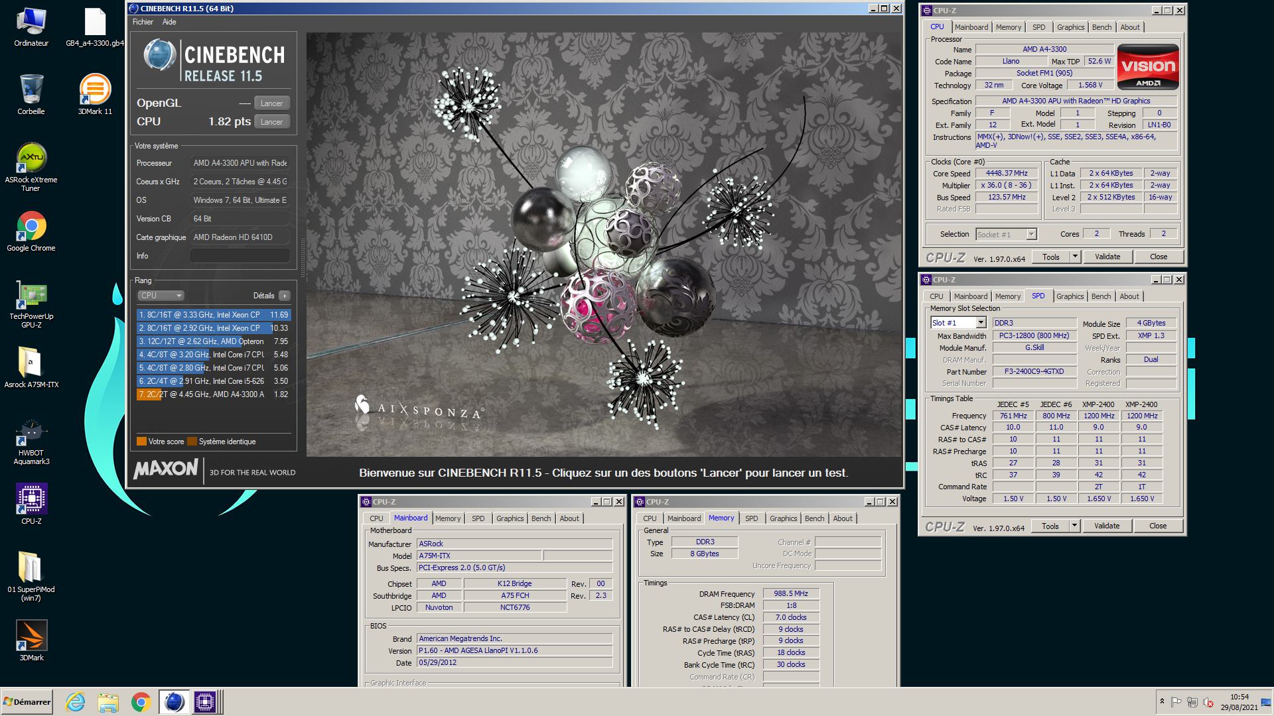Open Socket #1 selection dropdown
Image resolution: width=1274 pixels, height=716 pixels.
(x=1006, y=234)
